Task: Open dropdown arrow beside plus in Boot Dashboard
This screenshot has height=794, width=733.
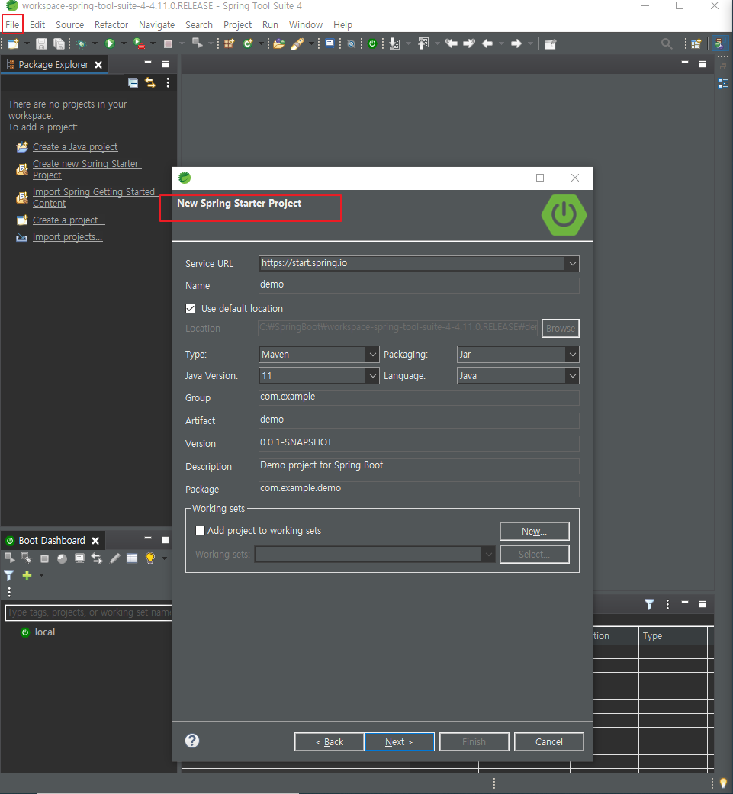Action: click(41, 575)
